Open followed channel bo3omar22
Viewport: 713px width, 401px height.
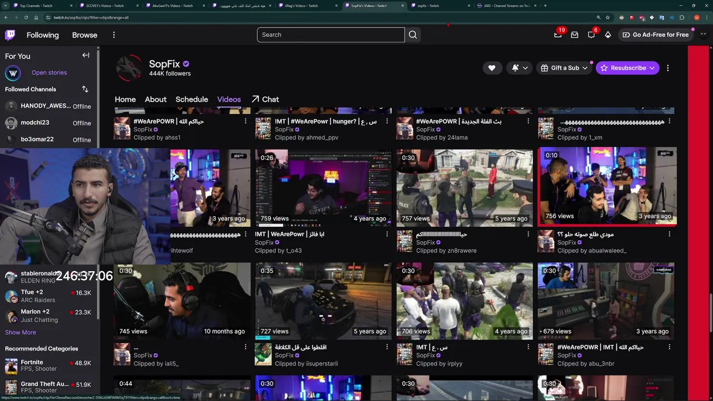tap(48, 139)
